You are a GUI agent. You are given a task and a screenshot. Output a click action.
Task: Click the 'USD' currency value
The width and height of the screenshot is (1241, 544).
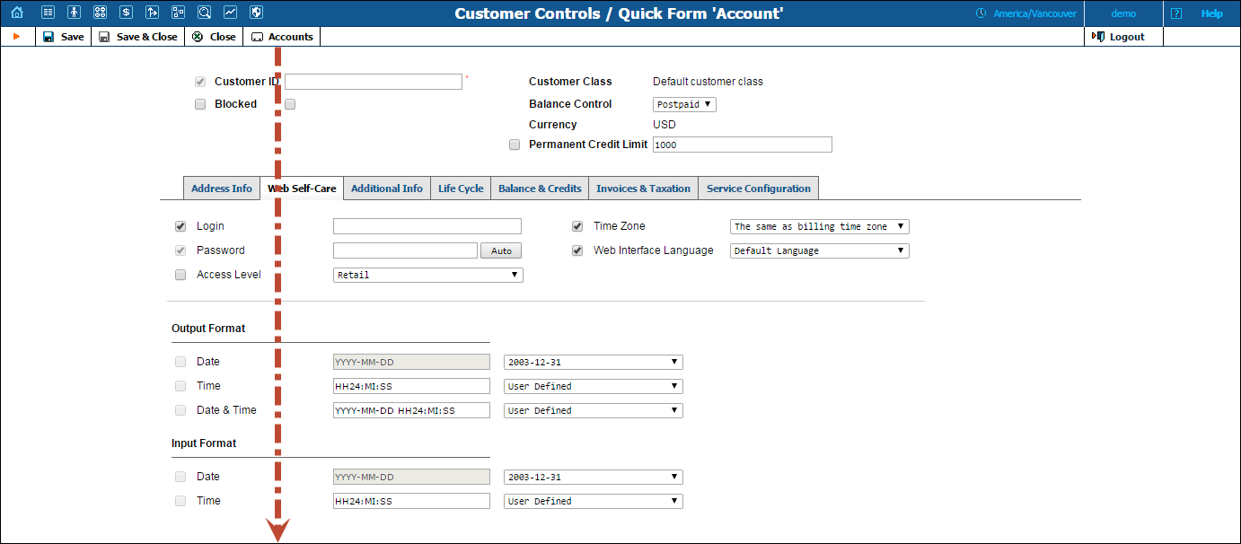pos(665,125)
